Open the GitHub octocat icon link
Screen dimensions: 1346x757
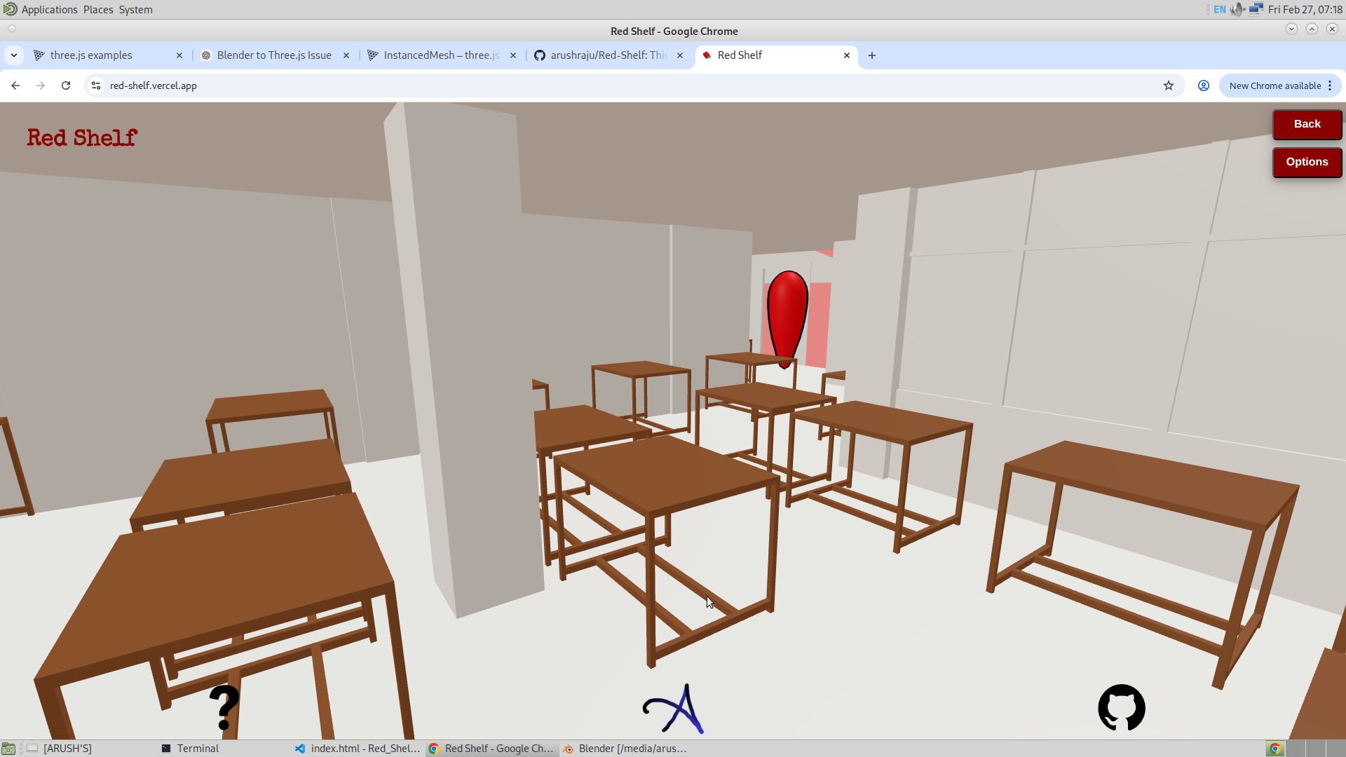coord(1121,708)
